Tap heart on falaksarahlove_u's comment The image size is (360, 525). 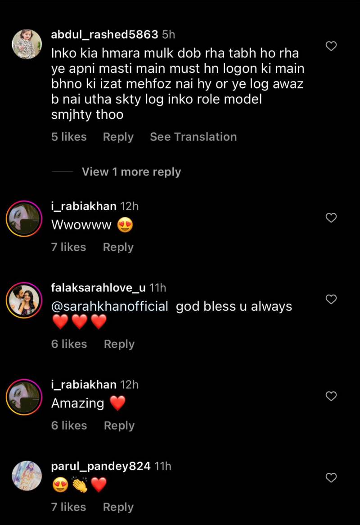tap(331, 299)
